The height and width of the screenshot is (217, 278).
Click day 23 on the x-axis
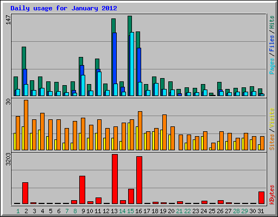195,211
